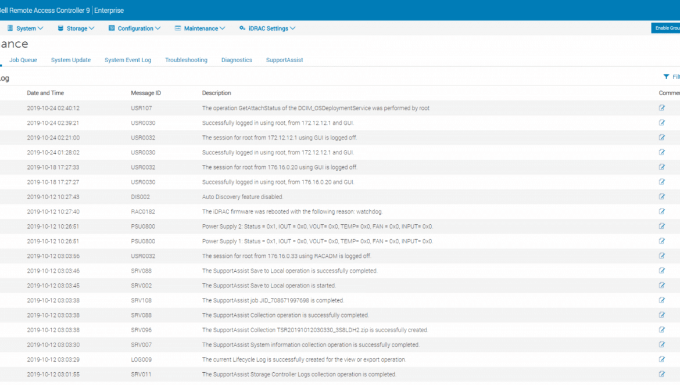Click the System menu icon
The image size is (680, 385).
(10, 28)
